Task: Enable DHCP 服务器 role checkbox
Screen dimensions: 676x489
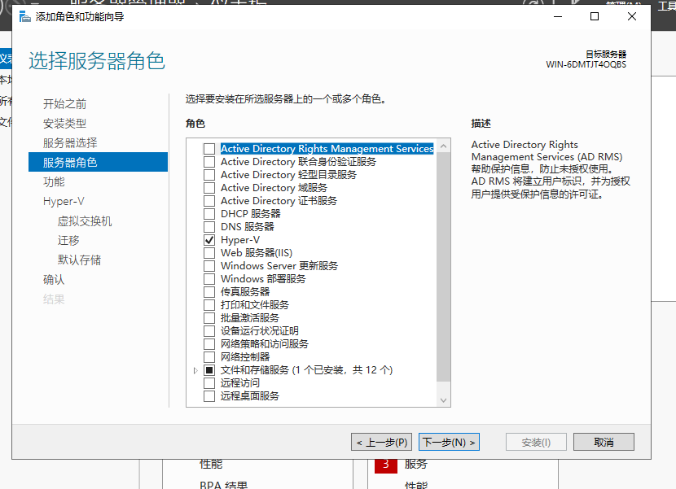Action: pos(209,214)
